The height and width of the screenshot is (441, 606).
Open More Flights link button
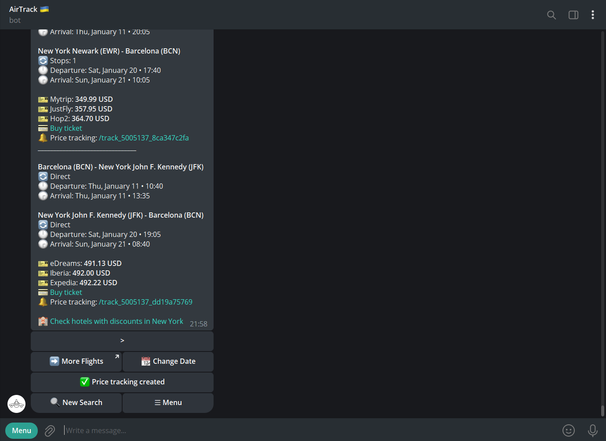coord(76,362)
